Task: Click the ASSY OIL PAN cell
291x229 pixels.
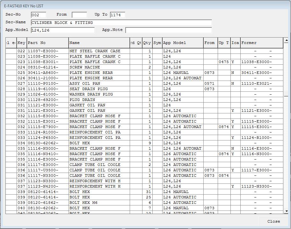Action: click(x=99, y=84)
